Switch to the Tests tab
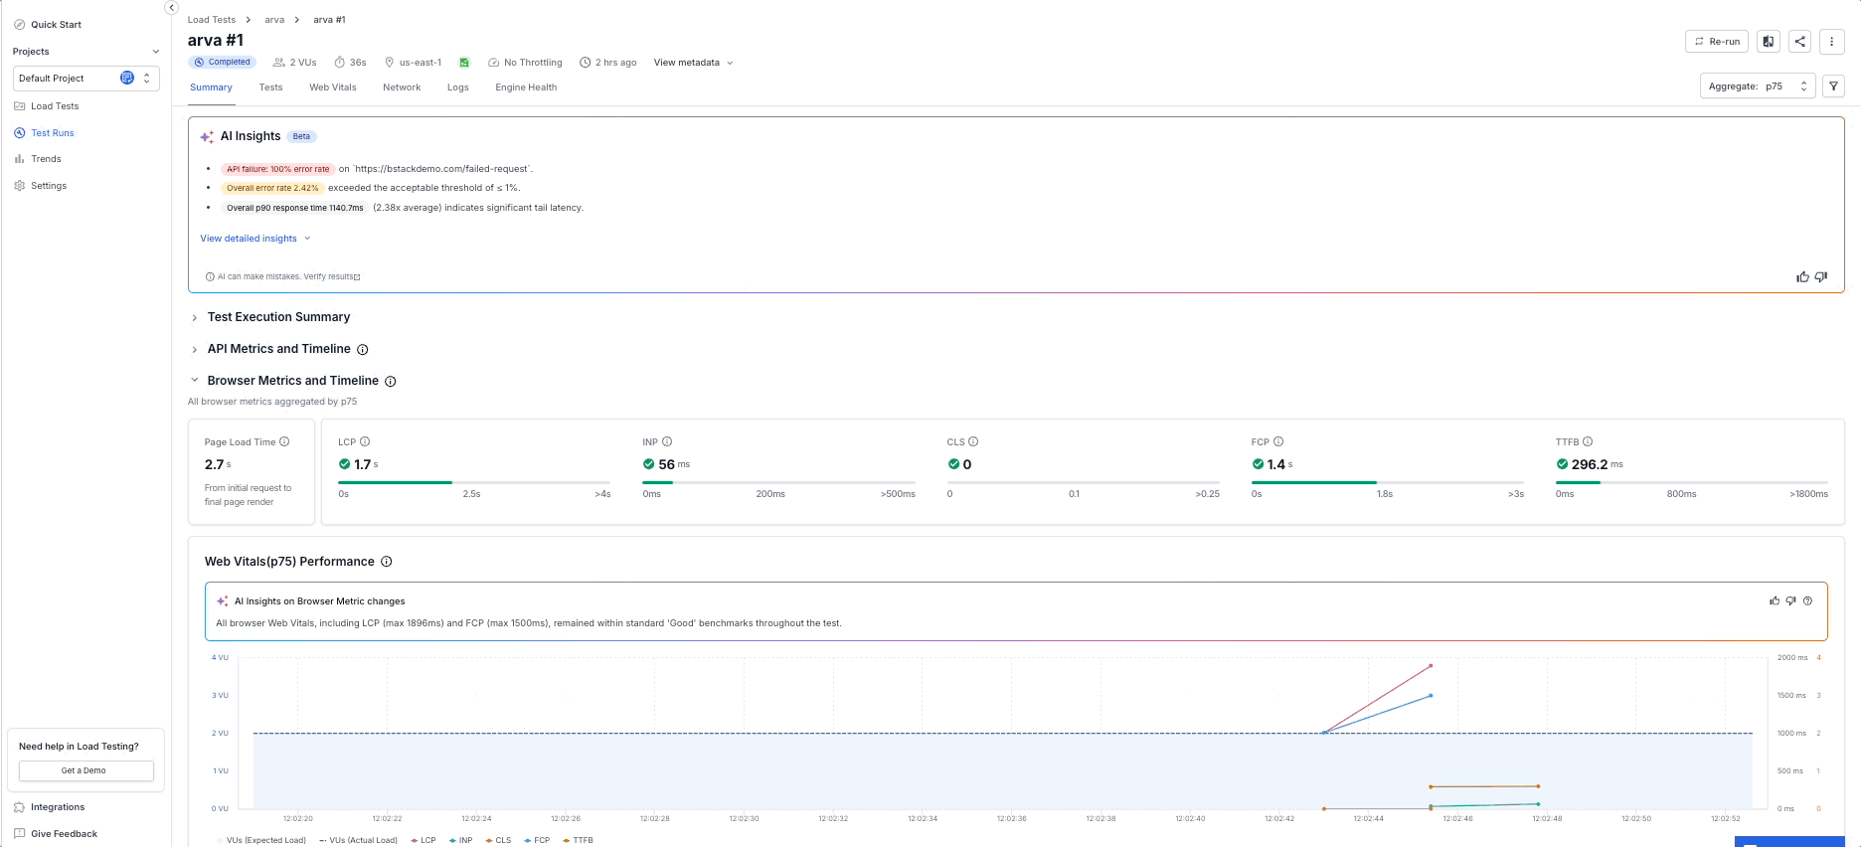 coord(270,87)
